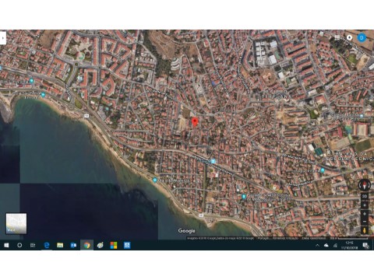Switch to Google Chrome in taskbar
This screenshot has width=374, height=280.
click(86, 245)
